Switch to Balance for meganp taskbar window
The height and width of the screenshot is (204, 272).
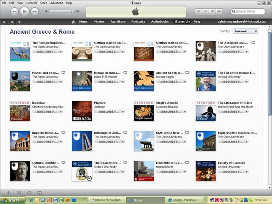click(106, 200)
